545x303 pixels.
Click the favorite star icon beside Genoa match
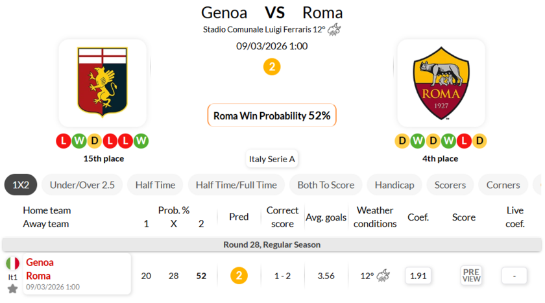(12, 288)
